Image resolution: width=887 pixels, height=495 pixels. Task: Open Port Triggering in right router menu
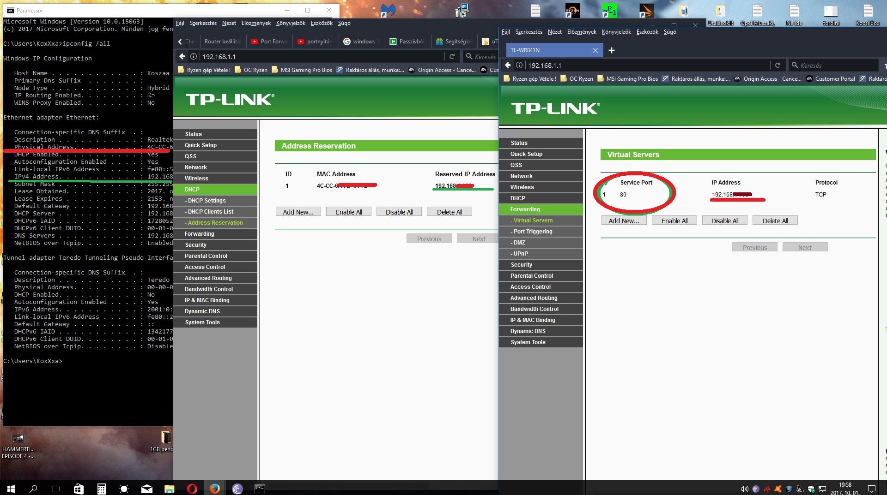pos(541,232)
